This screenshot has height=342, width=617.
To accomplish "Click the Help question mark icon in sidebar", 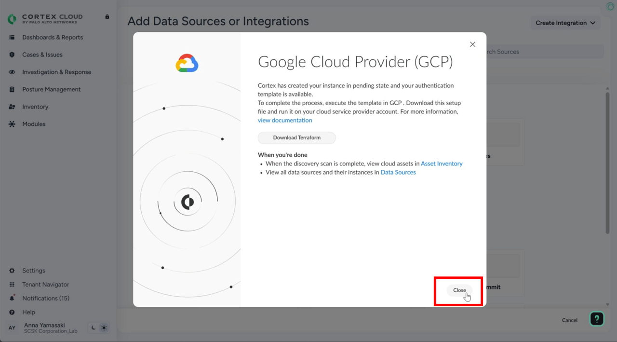I will [x=12, y=312].
